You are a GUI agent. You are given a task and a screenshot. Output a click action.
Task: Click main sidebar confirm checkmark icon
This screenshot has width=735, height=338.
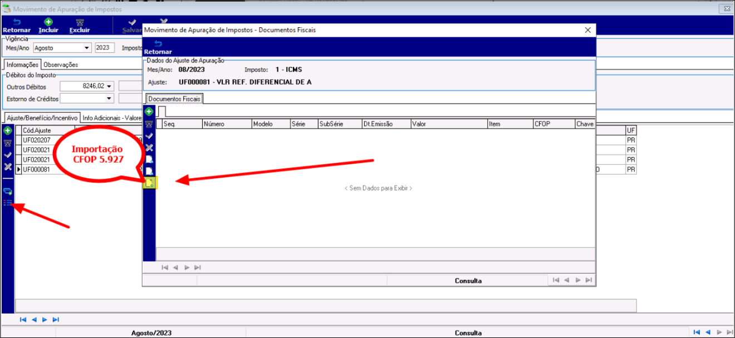pos(8,155)
